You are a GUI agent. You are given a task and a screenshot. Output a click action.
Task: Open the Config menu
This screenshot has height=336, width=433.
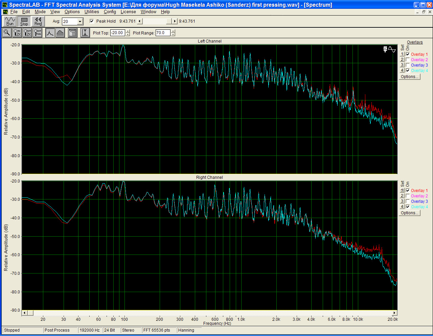pyautogui.click(x=110, y=11)
